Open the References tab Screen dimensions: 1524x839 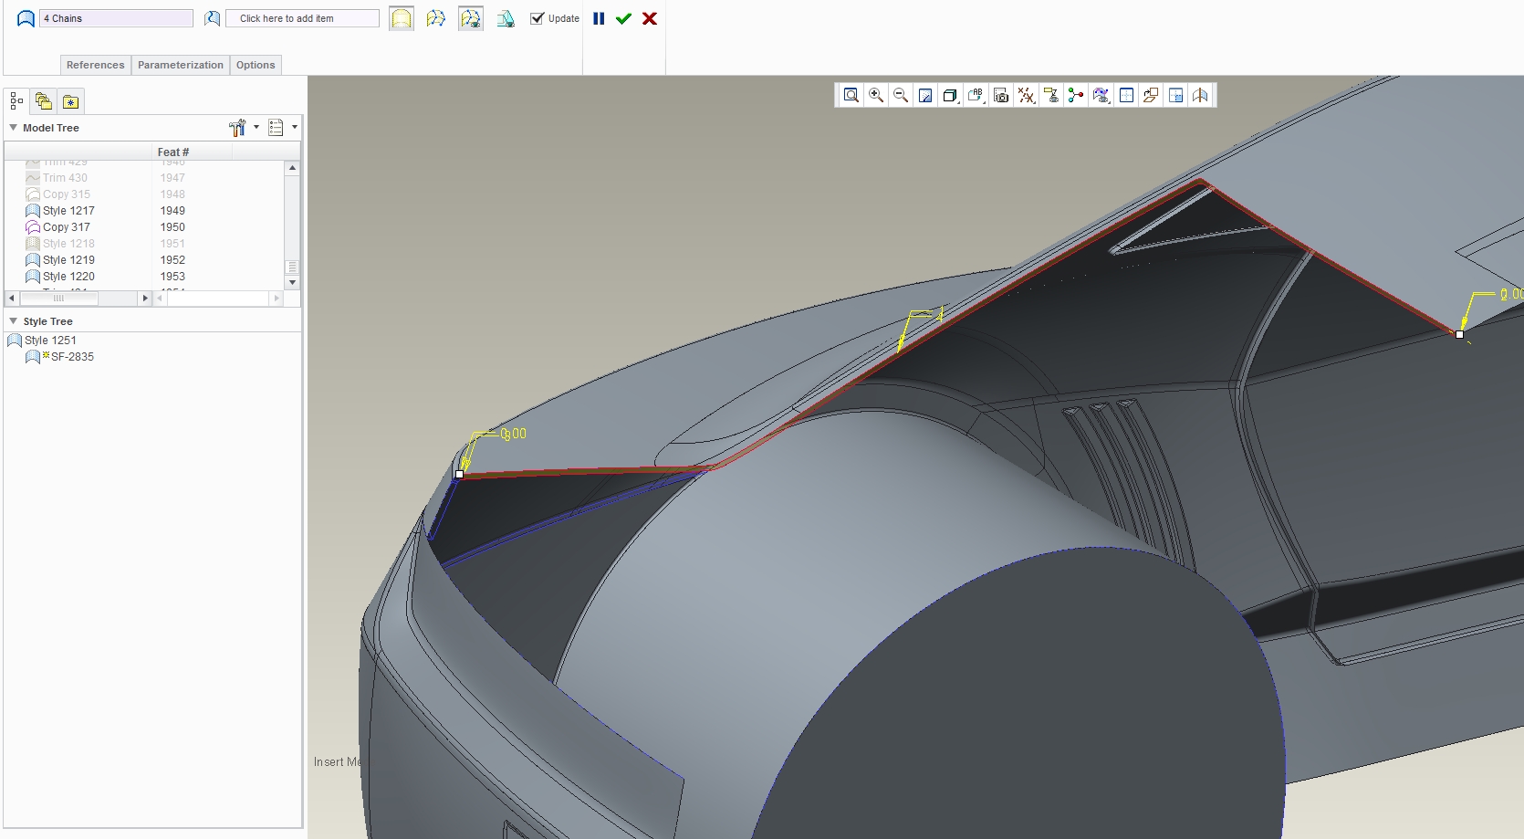coord(95,65)
